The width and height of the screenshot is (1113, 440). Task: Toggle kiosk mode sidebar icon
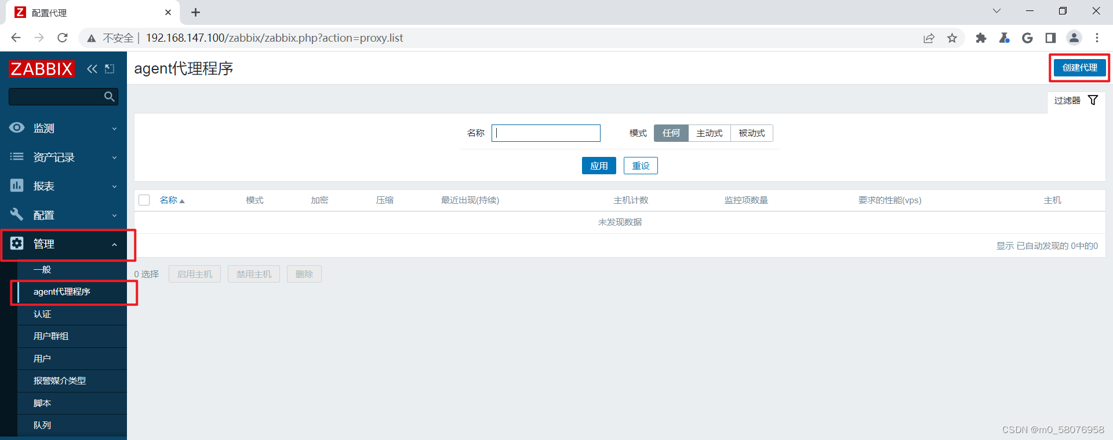110,69
